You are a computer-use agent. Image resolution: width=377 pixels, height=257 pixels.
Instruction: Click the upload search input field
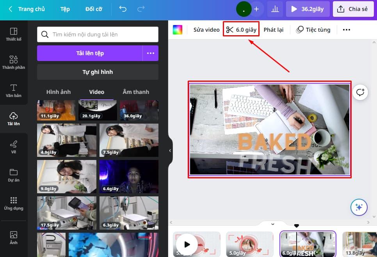(98, 34)
